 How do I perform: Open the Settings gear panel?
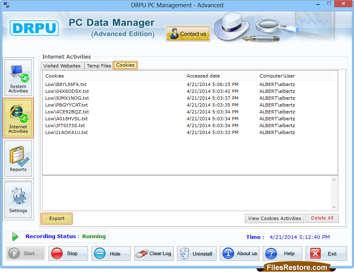[18, 199]
